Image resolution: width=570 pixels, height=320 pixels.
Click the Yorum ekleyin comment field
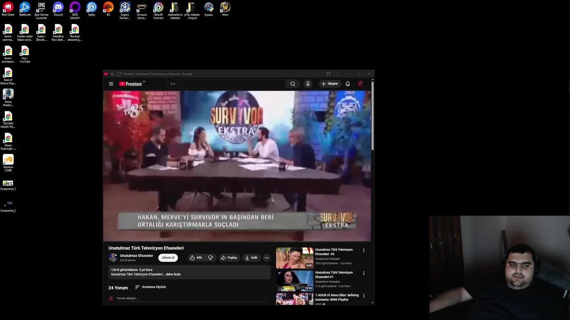point(191,298)
